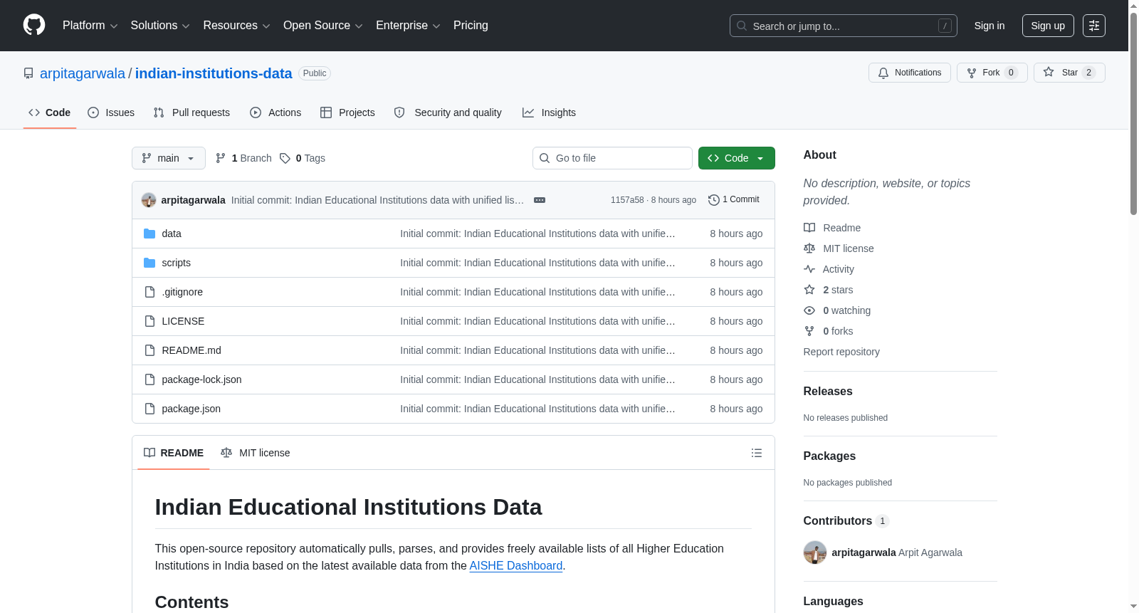The height and width of the screenshot is (613, 1139).
Task: Open the main branch selector dropdown
Action: coord(169,158)
